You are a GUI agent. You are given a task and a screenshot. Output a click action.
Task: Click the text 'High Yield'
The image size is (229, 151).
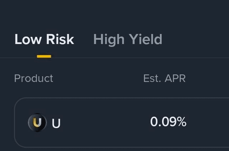tap(127, 39)
